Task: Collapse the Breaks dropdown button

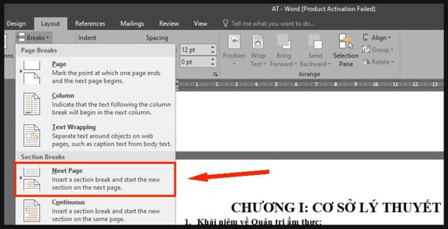Action: click(33, 37)
